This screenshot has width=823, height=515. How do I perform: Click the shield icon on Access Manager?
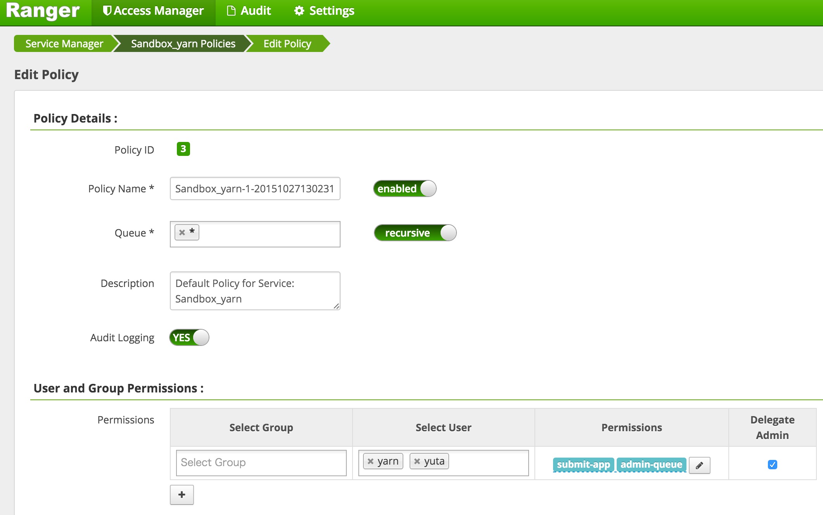[107, 10]
